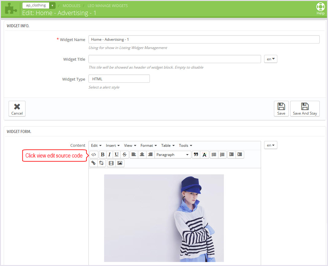The width and height of the screenshot is (328, 266).
Task: Click the Widget Type HTML field
Action: click(119, 79)
